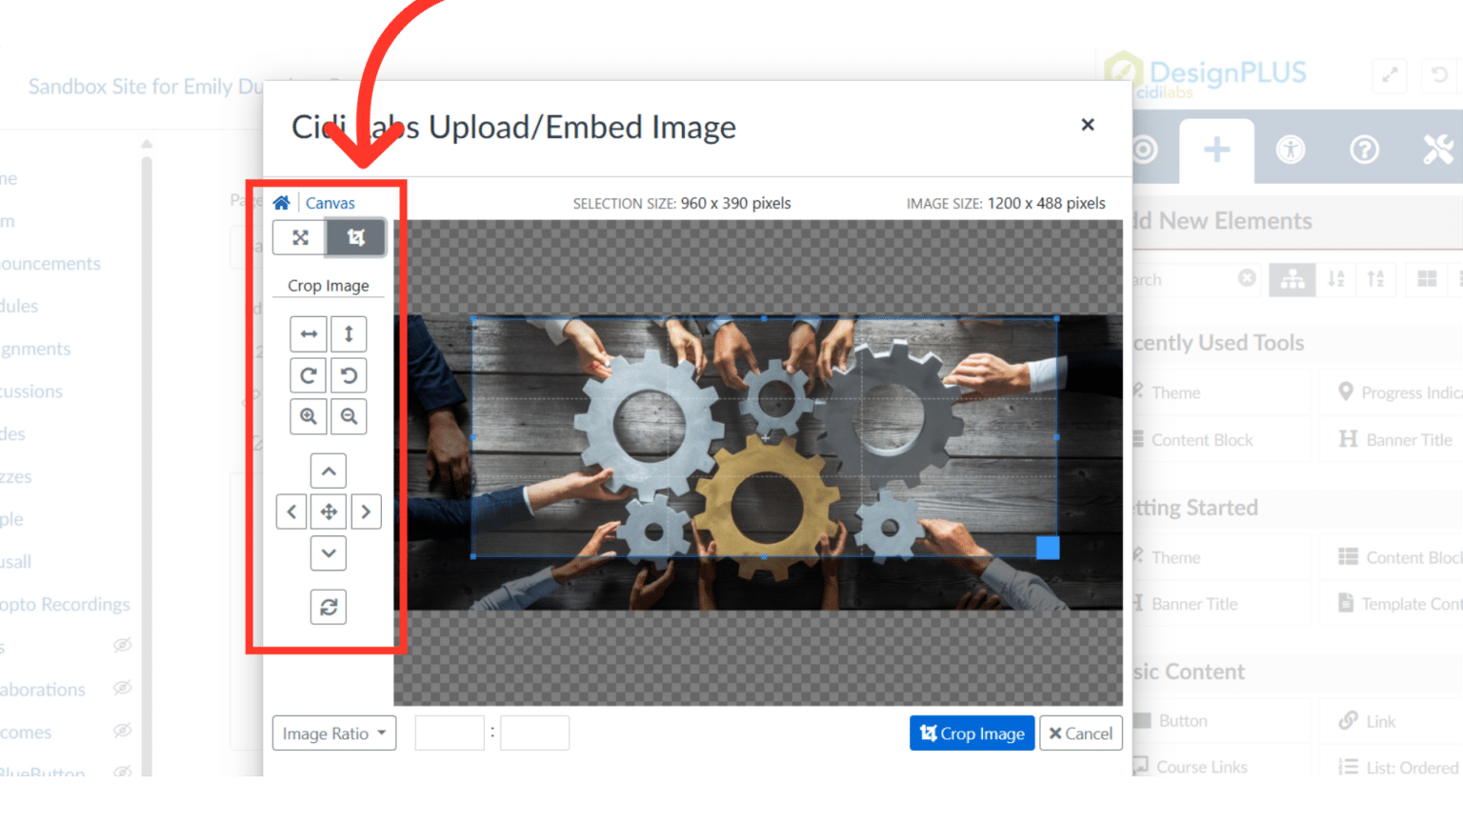The width and height of the screenshot is (1463, 823).
Task: Select the crop tool in the Canvas toolbar
Action: point(355,237)
